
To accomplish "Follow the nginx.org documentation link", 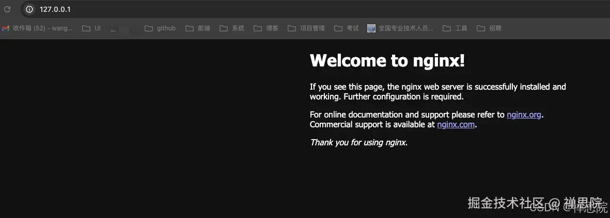I will coord(524,115).
